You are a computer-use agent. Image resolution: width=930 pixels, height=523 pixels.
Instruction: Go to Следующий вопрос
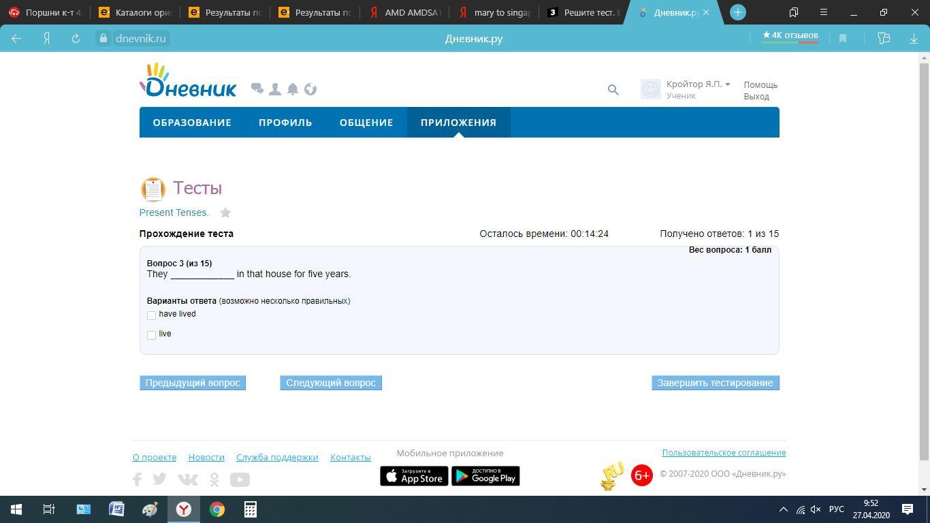click(x=330, y=383)
